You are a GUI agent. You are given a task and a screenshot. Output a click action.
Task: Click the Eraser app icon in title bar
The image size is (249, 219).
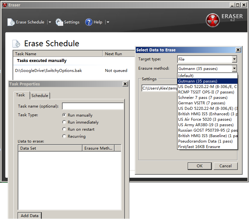click(x=5, y=5)
